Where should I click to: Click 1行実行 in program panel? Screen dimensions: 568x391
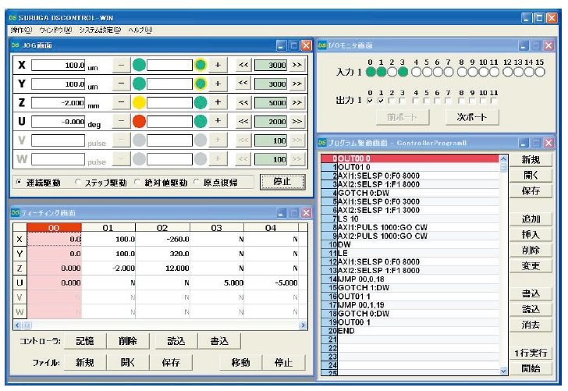(x=531, y=353)
